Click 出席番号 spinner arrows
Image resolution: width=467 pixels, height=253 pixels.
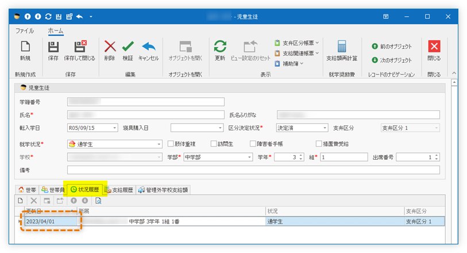(437, 157)
